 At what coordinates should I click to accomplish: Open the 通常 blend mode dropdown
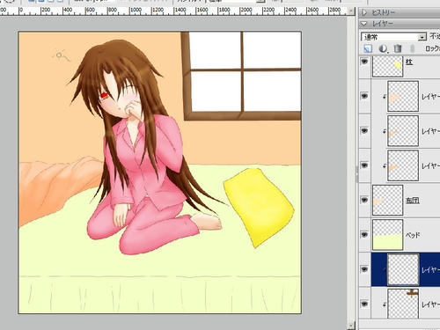[393, 37]
